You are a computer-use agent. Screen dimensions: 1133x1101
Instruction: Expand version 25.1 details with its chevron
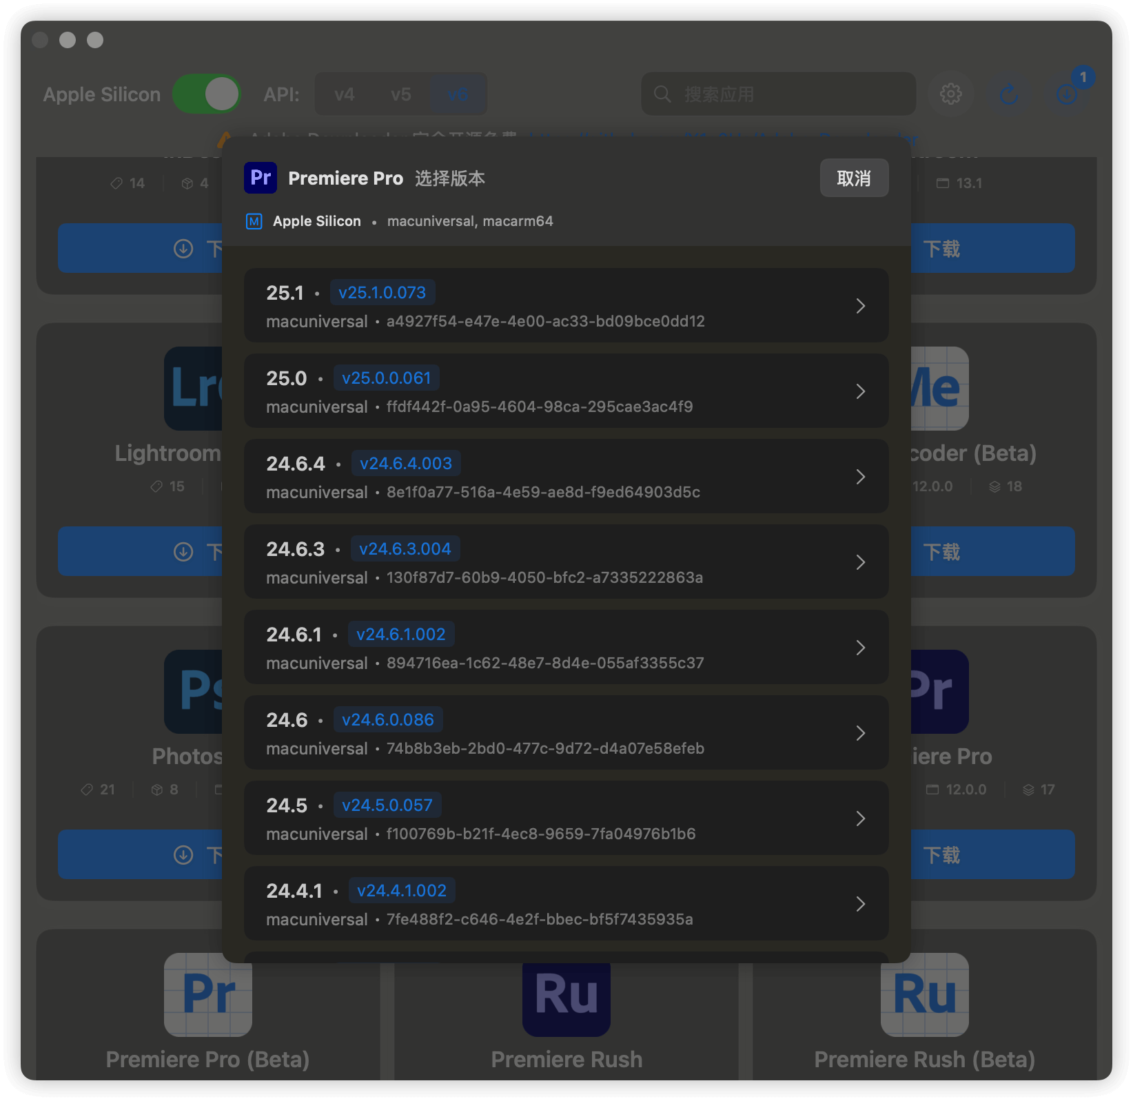point(861,306)
